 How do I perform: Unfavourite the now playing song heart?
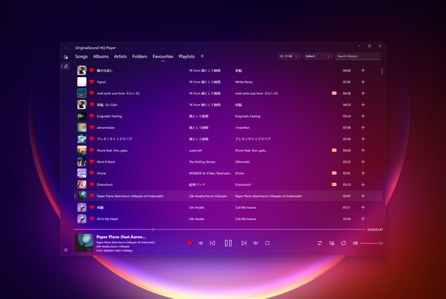click(x=189, y=243)
